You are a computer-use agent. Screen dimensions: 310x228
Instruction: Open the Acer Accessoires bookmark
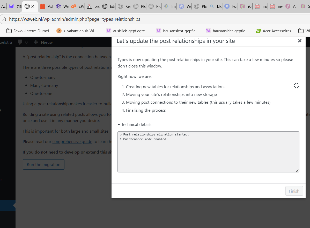pos(273,31)
